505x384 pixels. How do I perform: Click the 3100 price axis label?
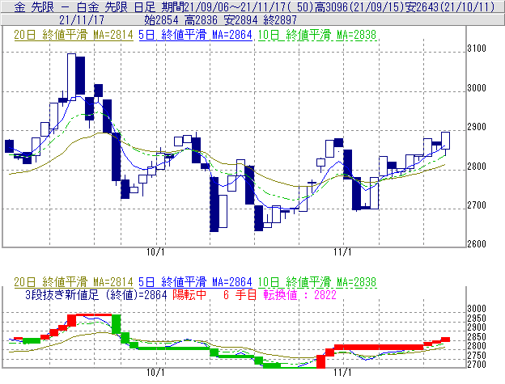pos(477,49)
